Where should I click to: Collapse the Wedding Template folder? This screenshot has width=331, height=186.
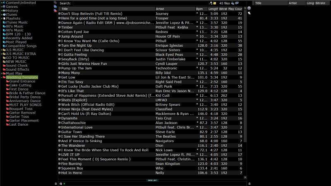(2, 77)
